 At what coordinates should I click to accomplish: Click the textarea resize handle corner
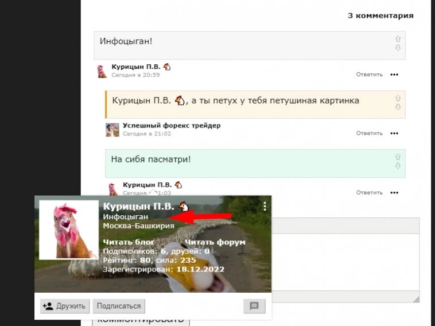pos(417,300)
